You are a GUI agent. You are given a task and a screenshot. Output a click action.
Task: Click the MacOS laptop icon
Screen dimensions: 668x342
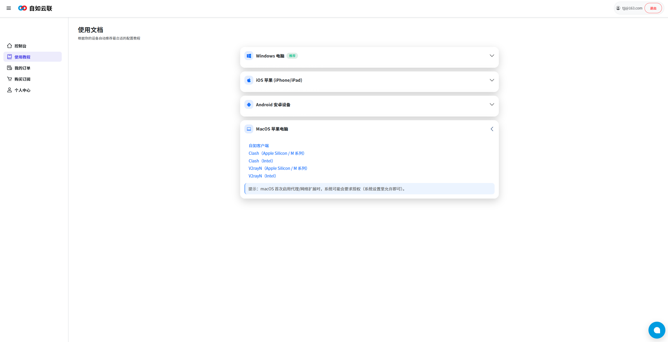pyautogui.click(x=249, y=129)
